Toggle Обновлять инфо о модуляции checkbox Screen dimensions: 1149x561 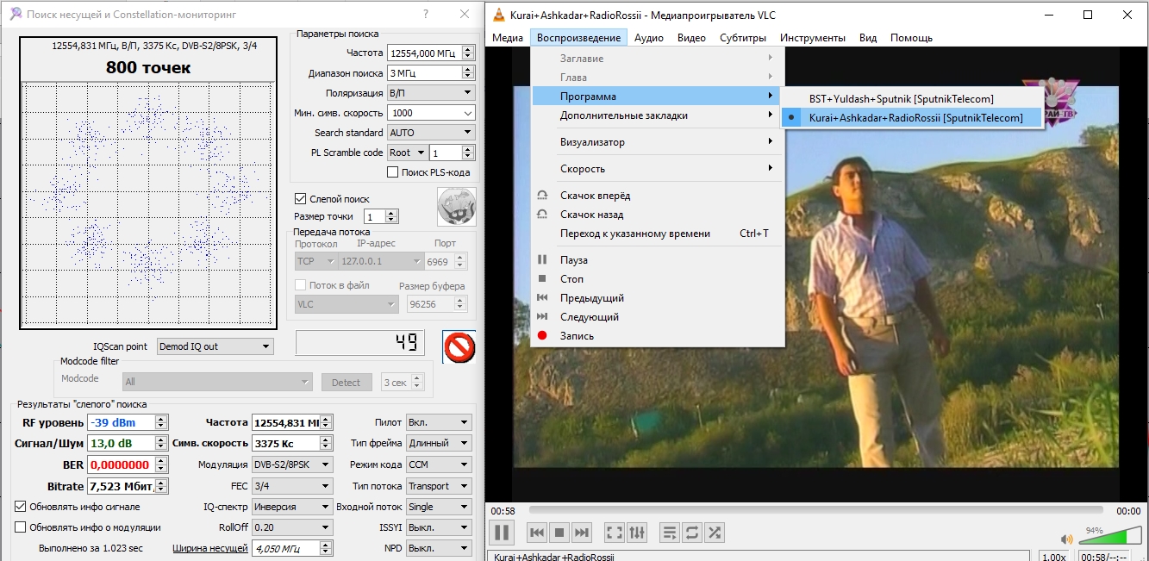[x=22, y=527]
